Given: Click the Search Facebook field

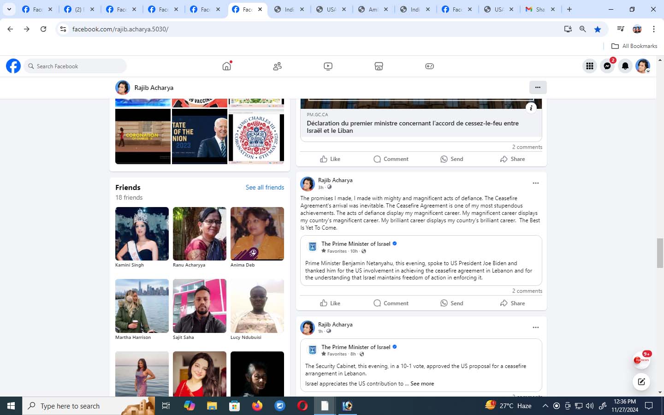Looking at the screenshot, I should [x=75, y=66].
